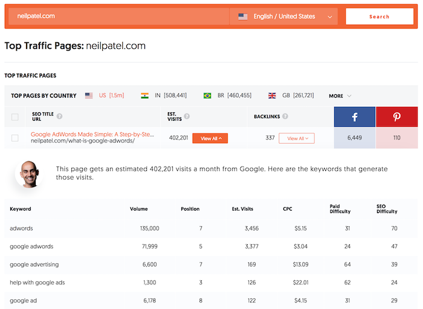Click the Pinterest shares column icon
The width and height of the screenshot is (423, 309).
pyautogui.click(x=396, y=116)
